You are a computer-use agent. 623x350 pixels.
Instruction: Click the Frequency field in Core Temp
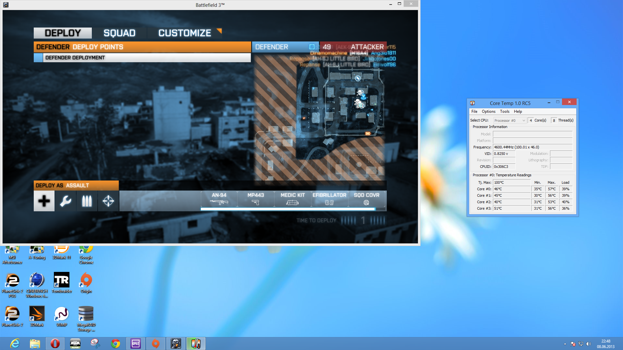tap(532, 147)
